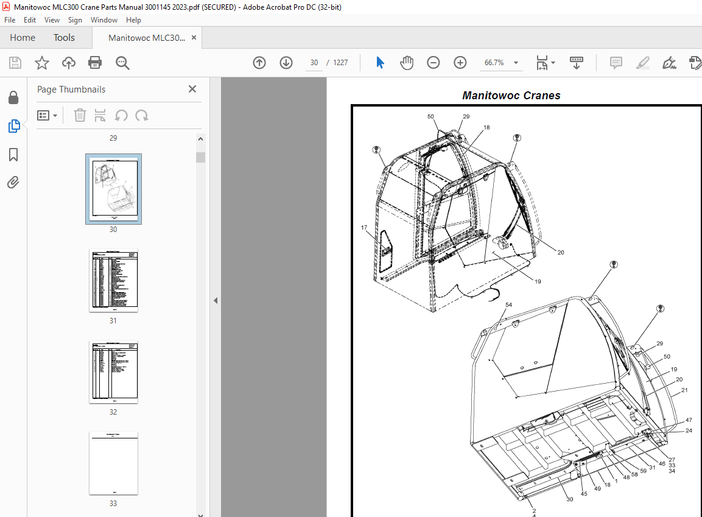Open the Sign document tool

[x=669, y=63]
